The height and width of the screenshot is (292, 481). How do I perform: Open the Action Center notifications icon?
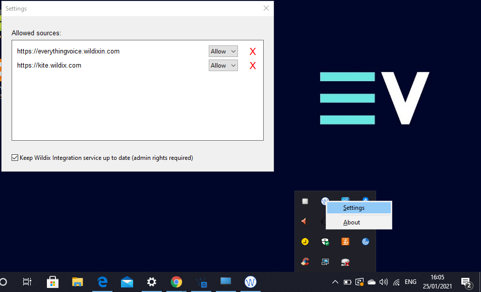tap(466, 282)
